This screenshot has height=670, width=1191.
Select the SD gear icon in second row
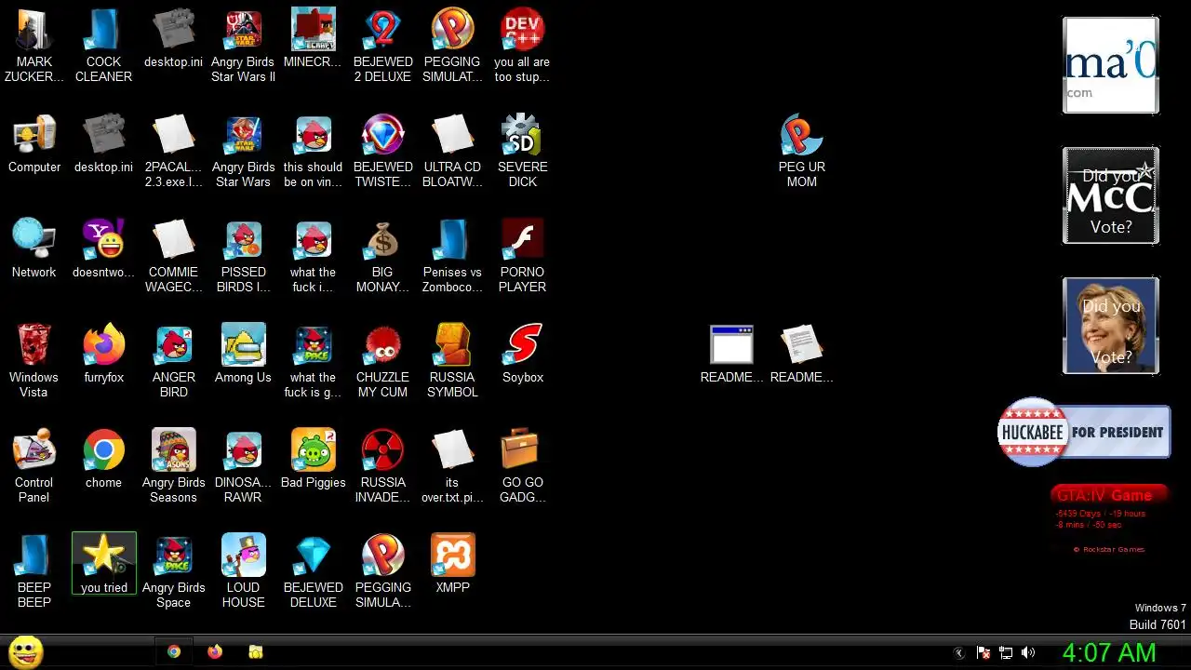pyautogui.click(x=522, y=150)
